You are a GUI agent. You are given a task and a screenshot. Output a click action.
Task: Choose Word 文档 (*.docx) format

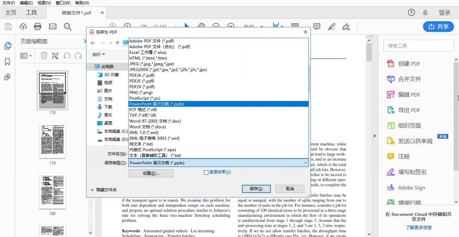218,127
